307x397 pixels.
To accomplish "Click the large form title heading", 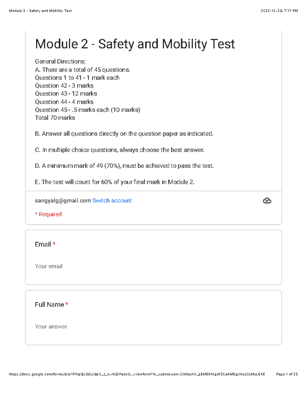I will coord(135,44).
